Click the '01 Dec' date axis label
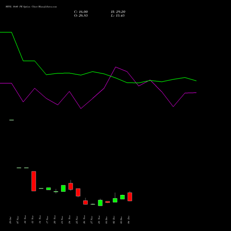This screenshot has height=231, width=231. 106,220
